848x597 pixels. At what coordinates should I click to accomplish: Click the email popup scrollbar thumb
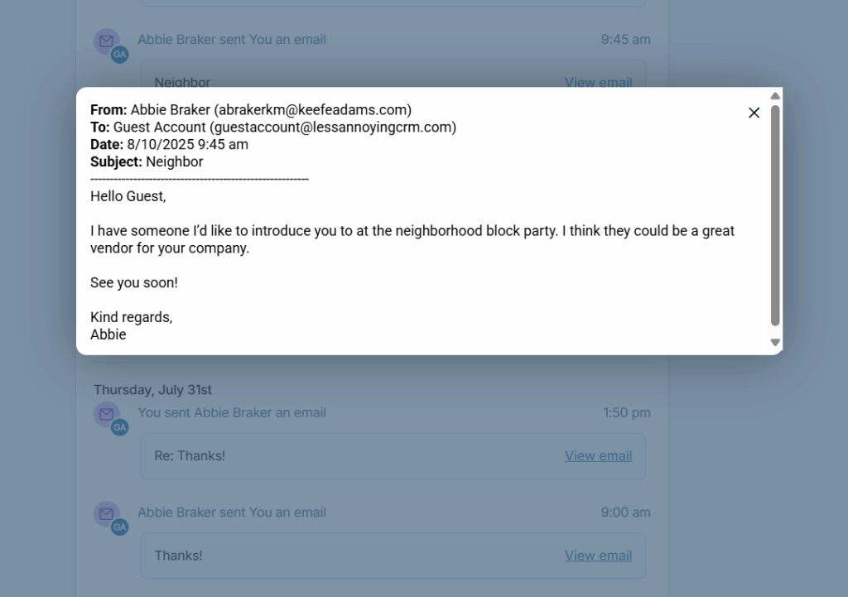tap(775, 215)
